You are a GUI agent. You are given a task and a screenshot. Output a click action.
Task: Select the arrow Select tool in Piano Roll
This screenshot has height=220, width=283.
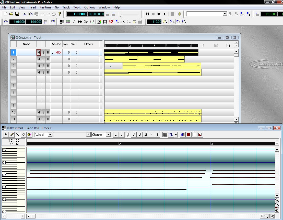coord(6,135)
